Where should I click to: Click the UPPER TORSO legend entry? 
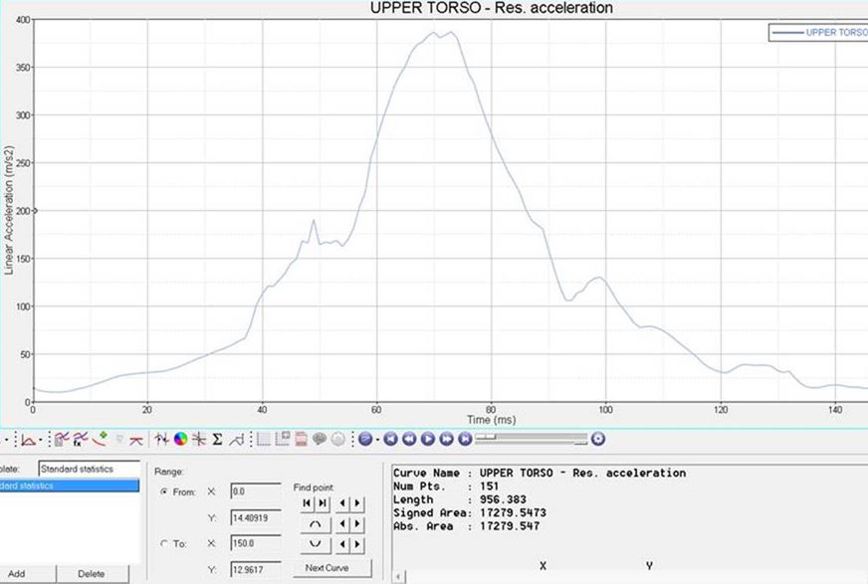point(819,33)
